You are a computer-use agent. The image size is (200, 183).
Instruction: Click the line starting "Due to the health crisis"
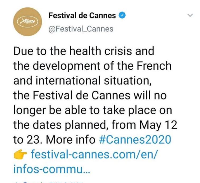[x=83, y=51]
